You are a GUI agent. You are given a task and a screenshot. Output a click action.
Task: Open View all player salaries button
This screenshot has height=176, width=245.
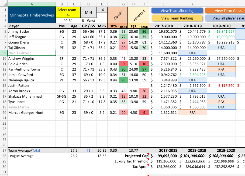click(225, 18)
